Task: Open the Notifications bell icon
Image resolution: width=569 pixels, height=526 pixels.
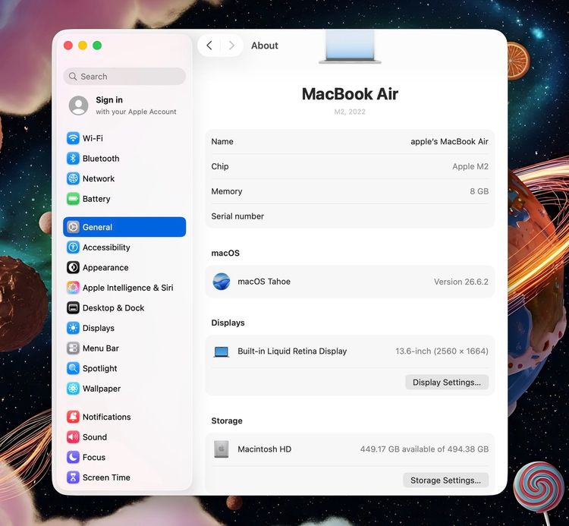Action: [x=73, y=417]
